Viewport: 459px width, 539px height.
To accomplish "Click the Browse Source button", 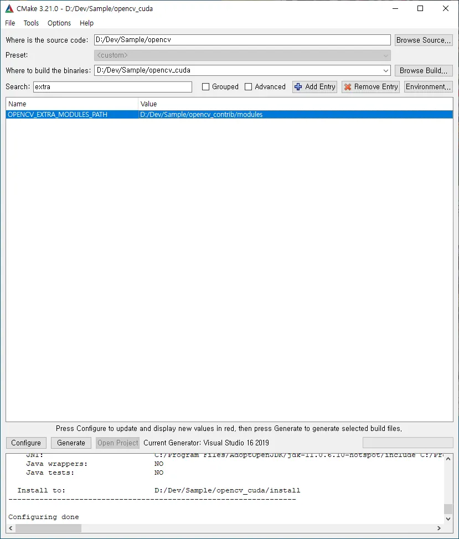I will click(x=423, y=40).
